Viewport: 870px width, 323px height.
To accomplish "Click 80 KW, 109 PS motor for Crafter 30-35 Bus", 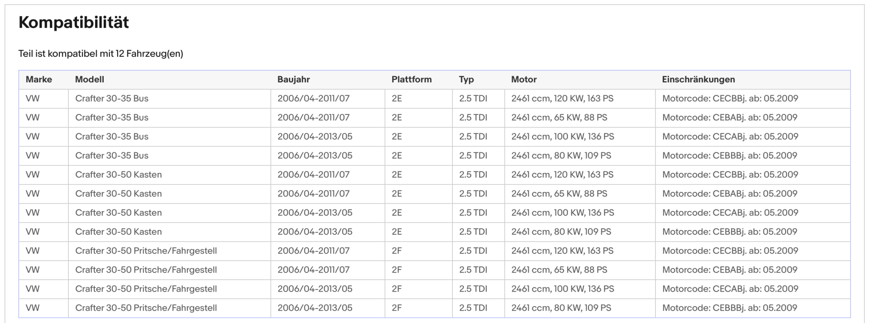I will pyautogui.click(x=561, y=156).
